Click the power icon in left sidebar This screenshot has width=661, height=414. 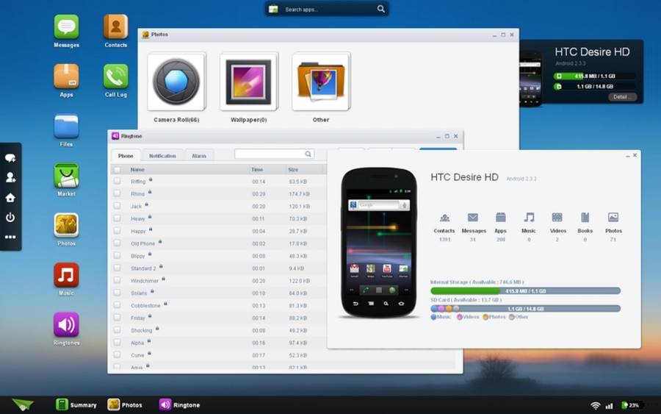point(10,218)
